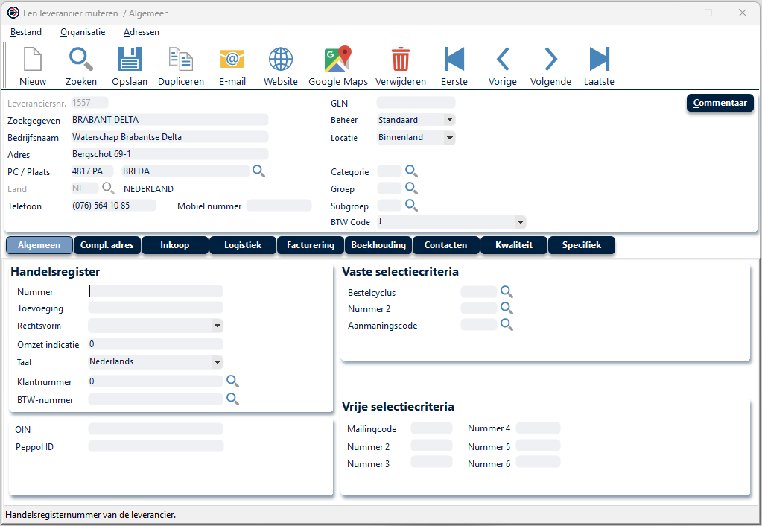Open the Zoeken search tool

(81, 66)
